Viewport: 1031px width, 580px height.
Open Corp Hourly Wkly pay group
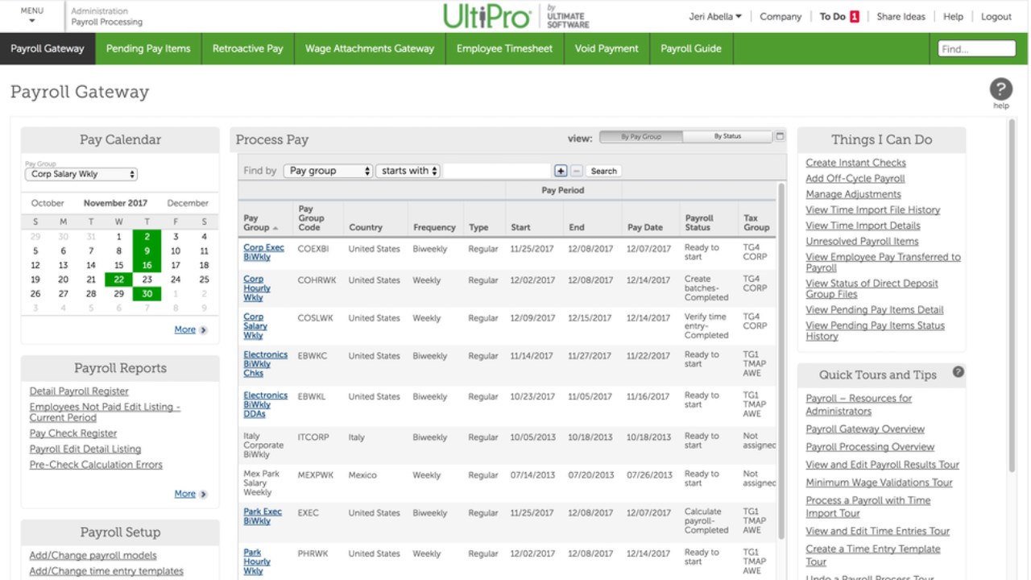tap(256, 288)
